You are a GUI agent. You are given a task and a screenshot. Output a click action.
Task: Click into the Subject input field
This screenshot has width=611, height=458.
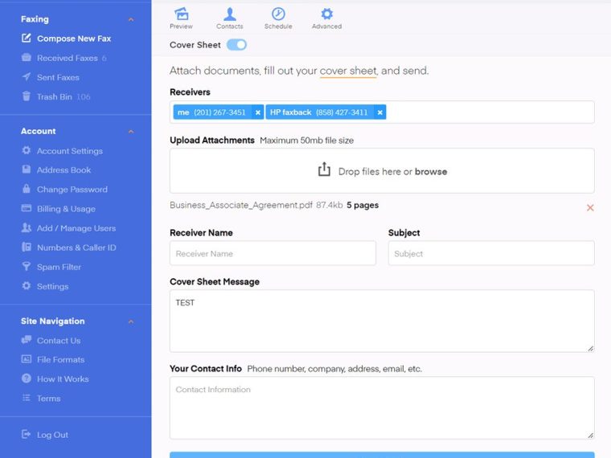(491, 253)
